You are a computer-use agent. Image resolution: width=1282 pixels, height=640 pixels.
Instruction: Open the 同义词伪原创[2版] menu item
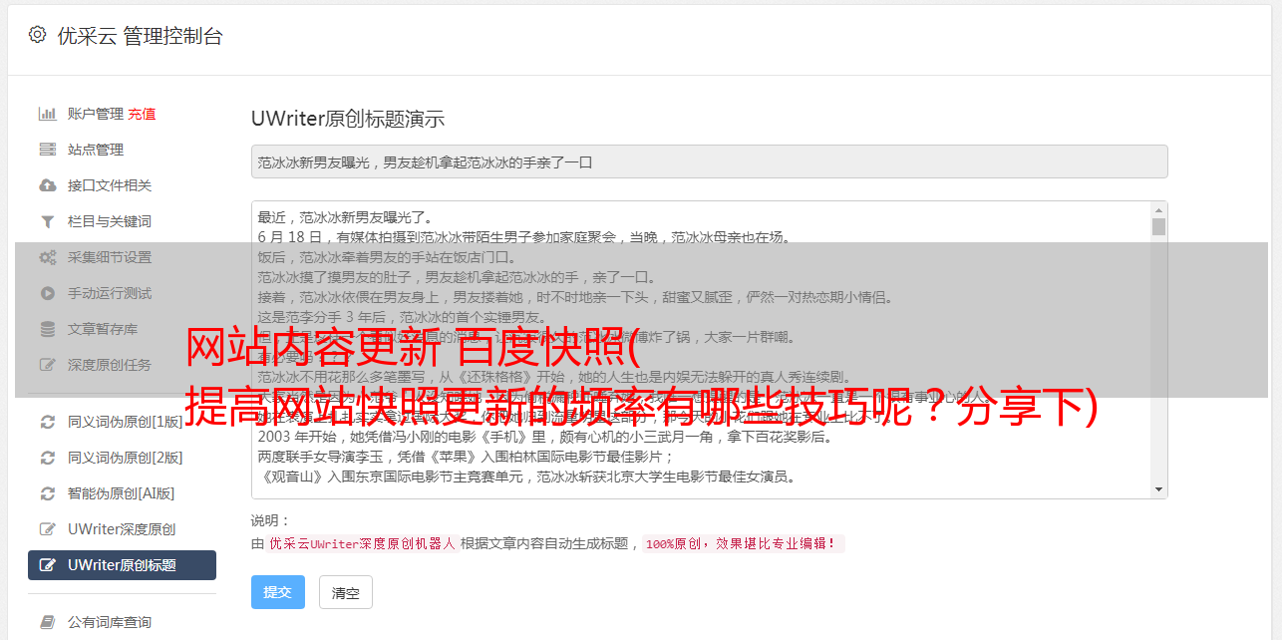122,458
